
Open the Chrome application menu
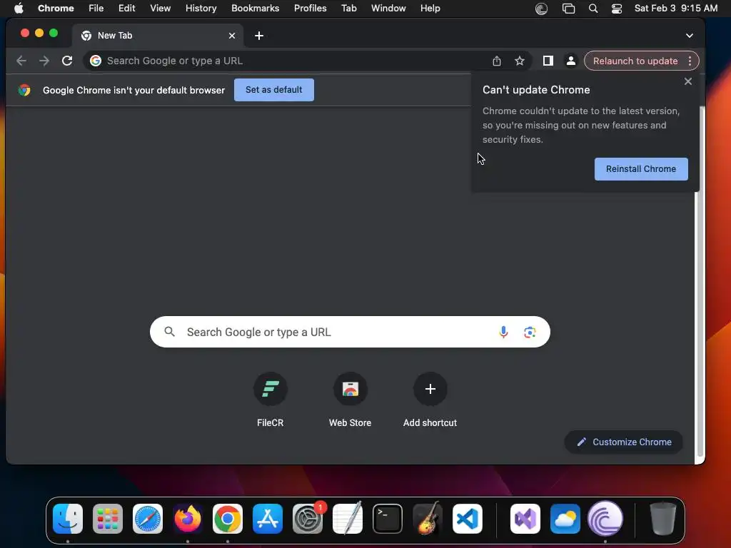tap(56, 8)
